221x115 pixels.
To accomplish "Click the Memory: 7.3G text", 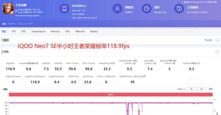I will 78,10.
